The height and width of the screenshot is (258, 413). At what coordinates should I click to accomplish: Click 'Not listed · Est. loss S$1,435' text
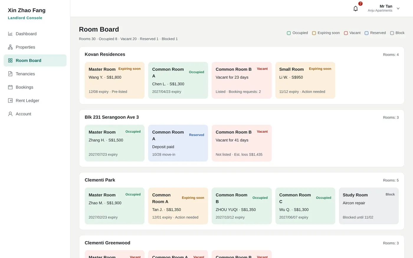(x=239, y=155)
